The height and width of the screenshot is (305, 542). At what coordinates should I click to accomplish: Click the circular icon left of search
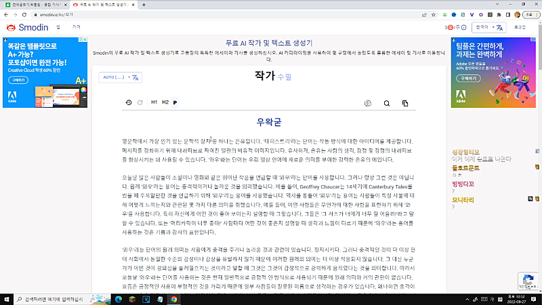click(368, 104)
